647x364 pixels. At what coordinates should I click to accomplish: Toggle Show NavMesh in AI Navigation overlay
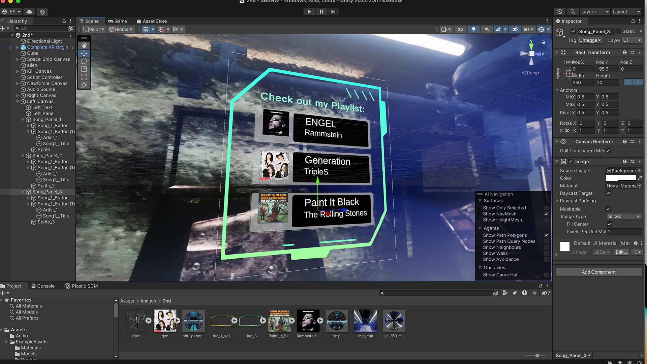coord(546,214)
